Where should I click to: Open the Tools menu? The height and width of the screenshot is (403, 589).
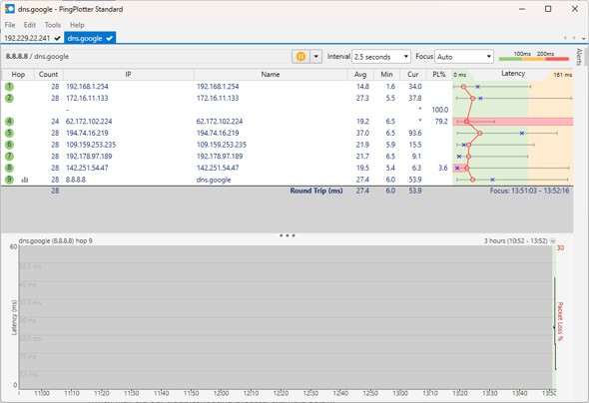tap(53, 25)
